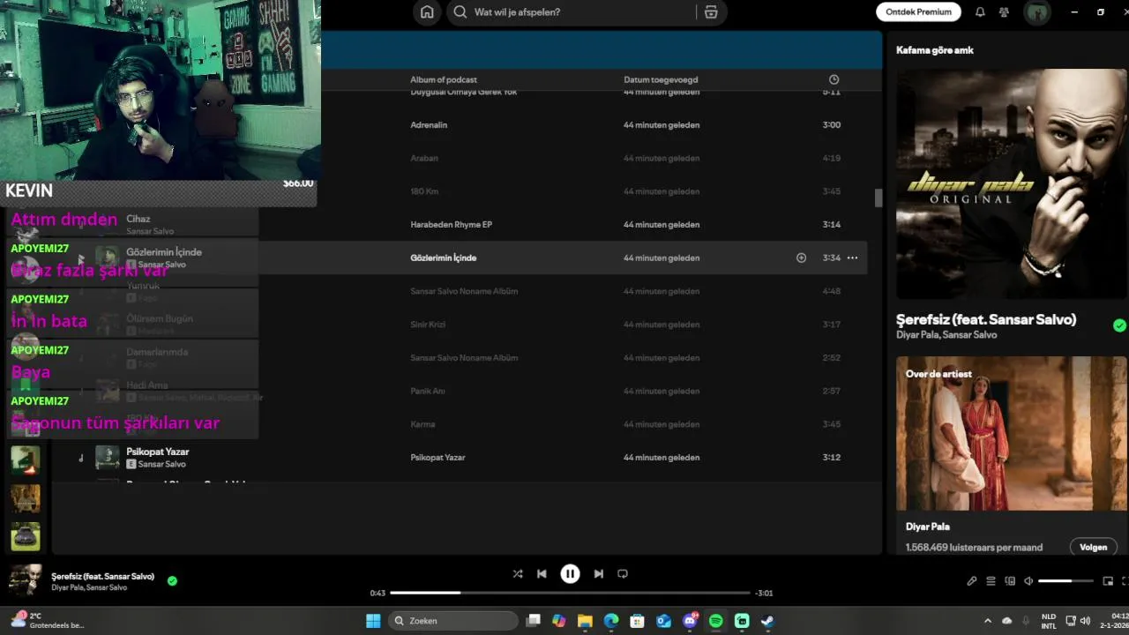The image size is (1129, 635).
Task: Skip to the next track
Action: tap(598, 573)
